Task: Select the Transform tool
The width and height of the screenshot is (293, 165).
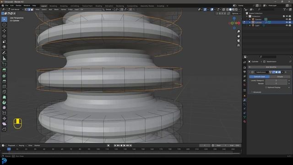Action: pos(4,47)
